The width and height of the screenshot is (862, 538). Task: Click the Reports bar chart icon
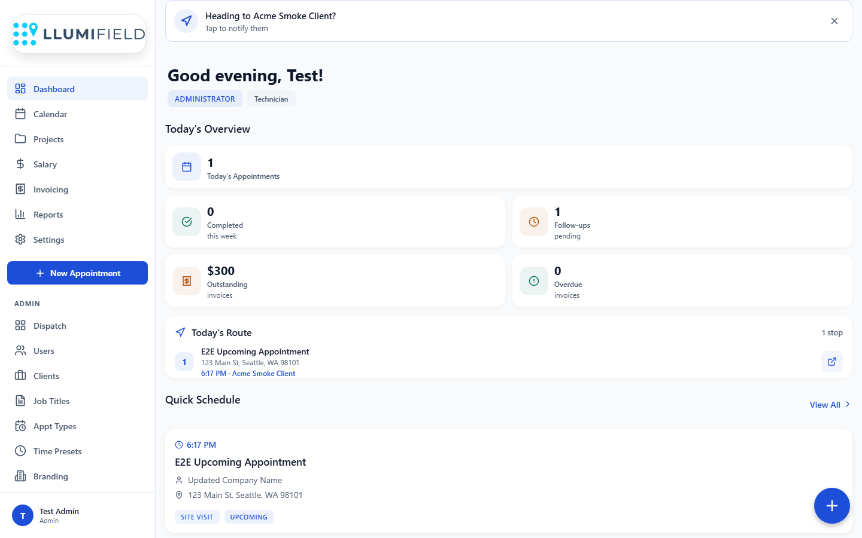tap(20, 214)
